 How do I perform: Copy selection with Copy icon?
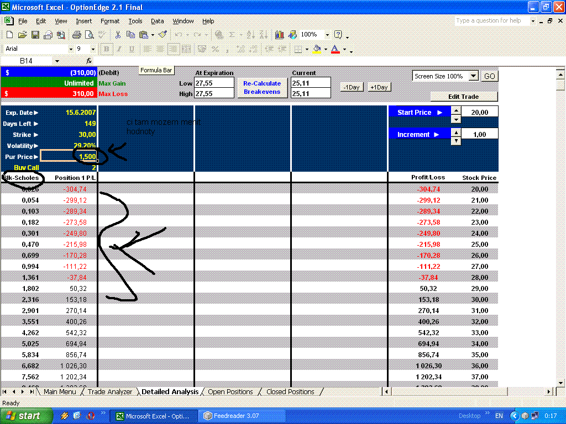coord(130,35)
